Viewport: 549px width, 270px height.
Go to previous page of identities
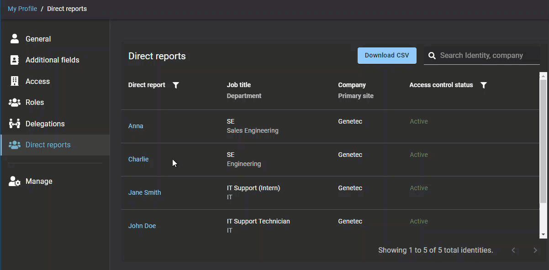click(513, 250)
